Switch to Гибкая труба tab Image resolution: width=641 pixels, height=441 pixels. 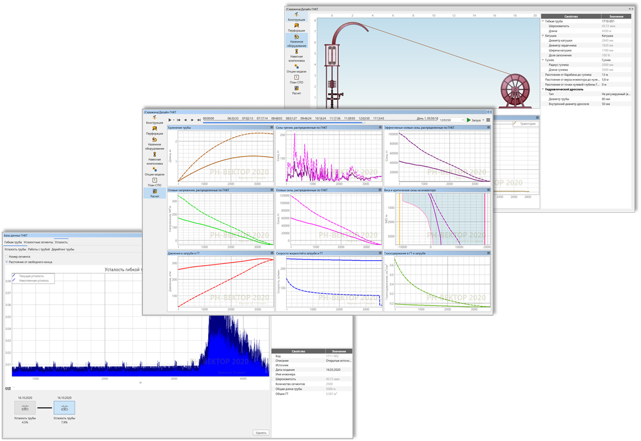click(13, 243)
